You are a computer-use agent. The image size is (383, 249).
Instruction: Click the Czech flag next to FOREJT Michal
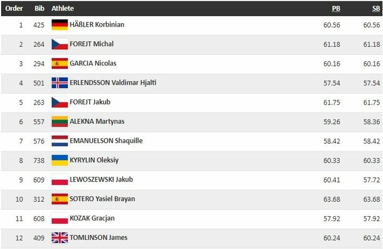pos(60,44)
